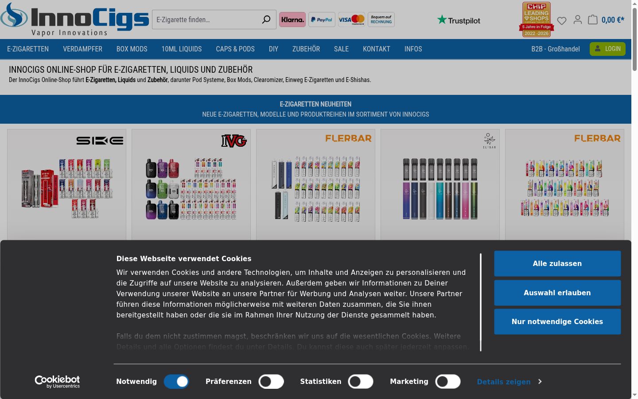Open the CAPS & PODS menu

(x=235, y=49)
